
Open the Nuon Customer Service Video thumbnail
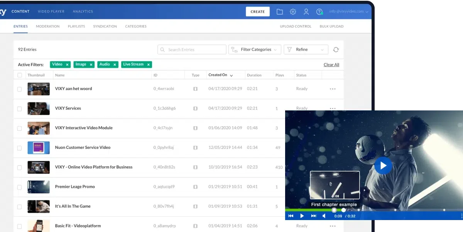39,148
